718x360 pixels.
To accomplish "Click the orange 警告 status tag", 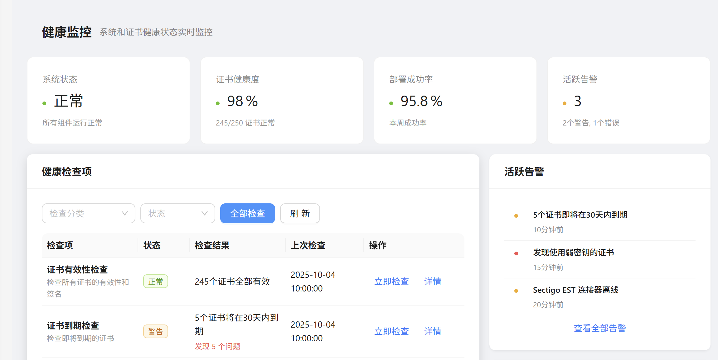I will click(155, 331).
